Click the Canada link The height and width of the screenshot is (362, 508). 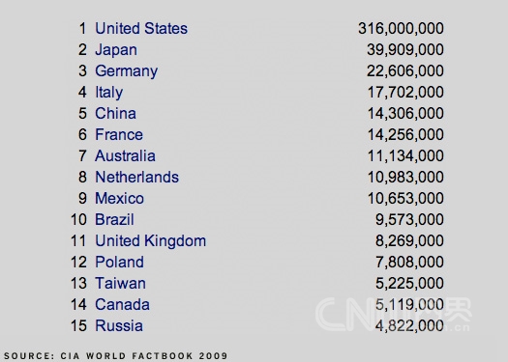click(x=122, y=305)
